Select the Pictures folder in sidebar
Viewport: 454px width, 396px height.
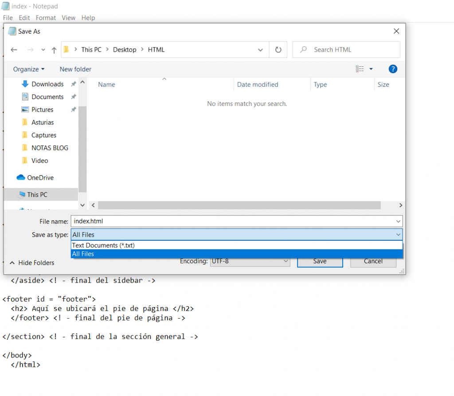[42, 110]
